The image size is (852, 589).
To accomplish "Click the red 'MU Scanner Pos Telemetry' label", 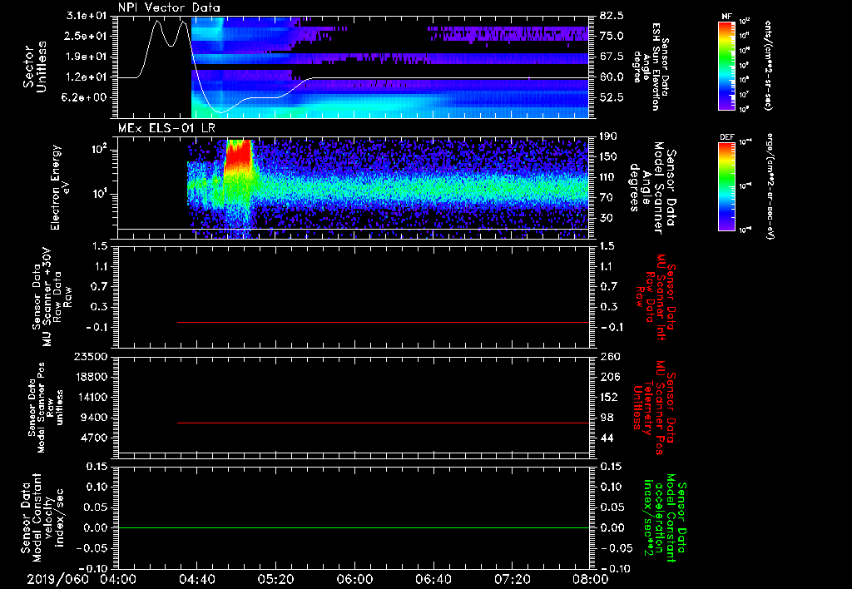I will (655, 408).
